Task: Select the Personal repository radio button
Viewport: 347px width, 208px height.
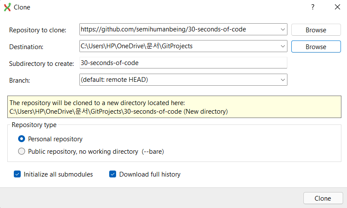Action: (x=22, y=139)
